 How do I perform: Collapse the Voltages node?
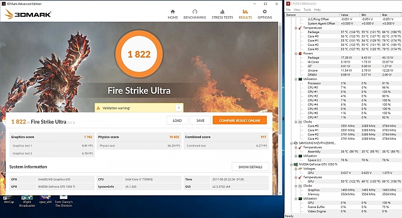click(296, 169)
